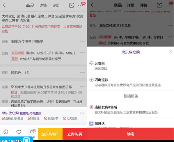
Task: Click the 运费险 shield icon in popup
Action: pyautogui.click(x=91, y=63)
